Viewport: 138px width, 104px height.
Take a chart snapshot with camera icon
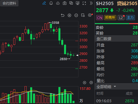coord(65,3)
